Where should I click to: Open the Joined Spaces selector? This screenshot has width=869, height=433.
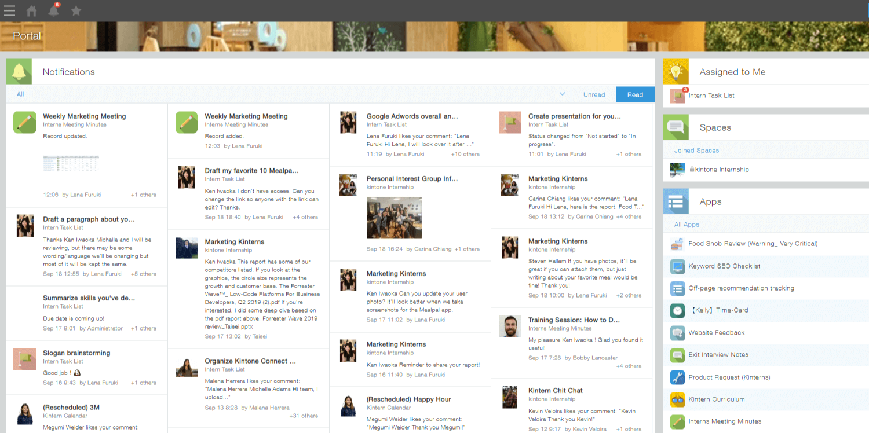pos(696,151)
